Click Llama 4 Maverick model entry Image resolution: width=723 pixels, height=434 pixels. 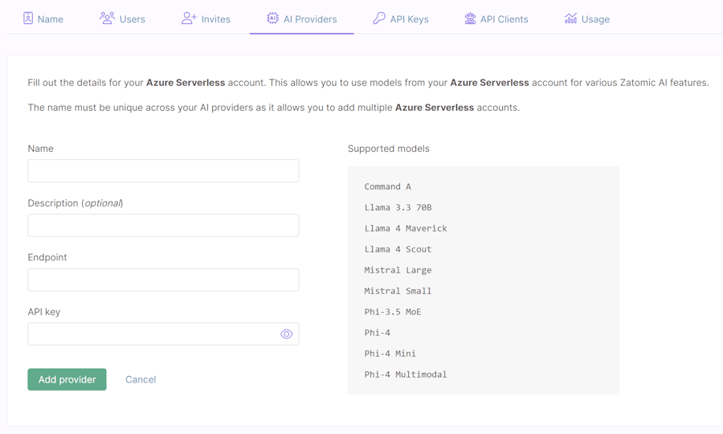click(x=406, y=228)
